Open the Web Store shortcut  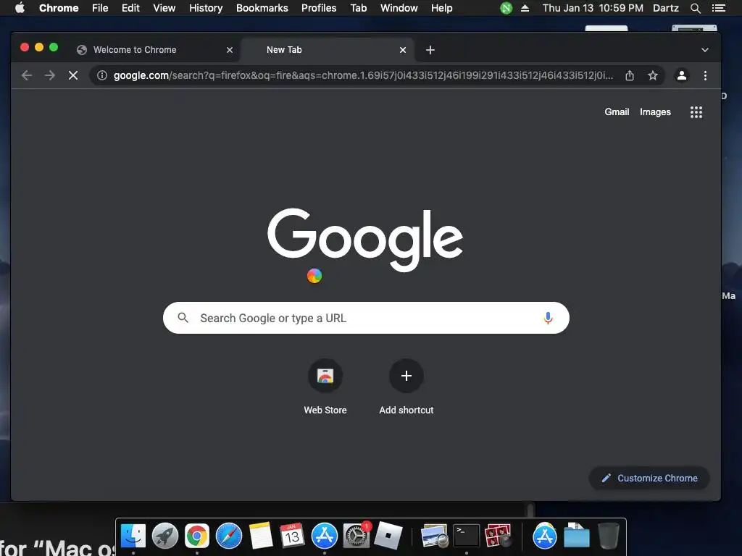(x=325, y=387)
